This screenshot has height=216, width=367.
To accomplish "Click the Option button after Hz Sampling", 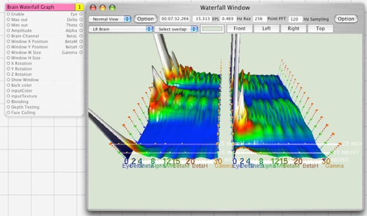I will coord(346,19).
